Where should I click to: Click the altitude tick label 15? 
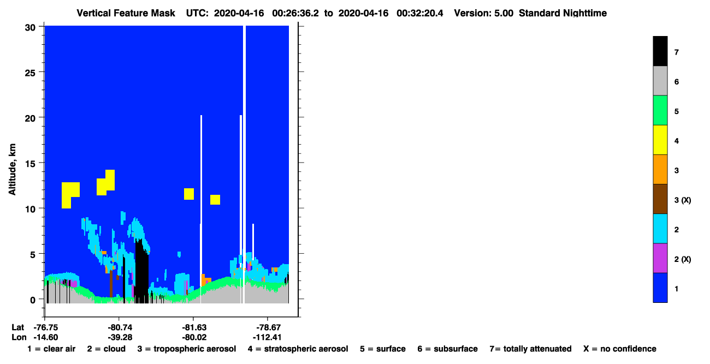point(32,163)
